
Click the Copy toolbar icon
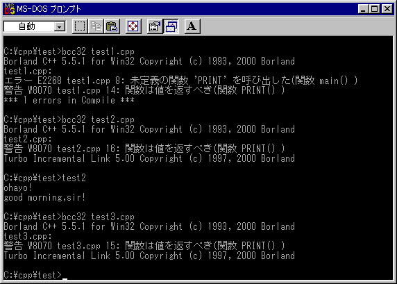96,26
